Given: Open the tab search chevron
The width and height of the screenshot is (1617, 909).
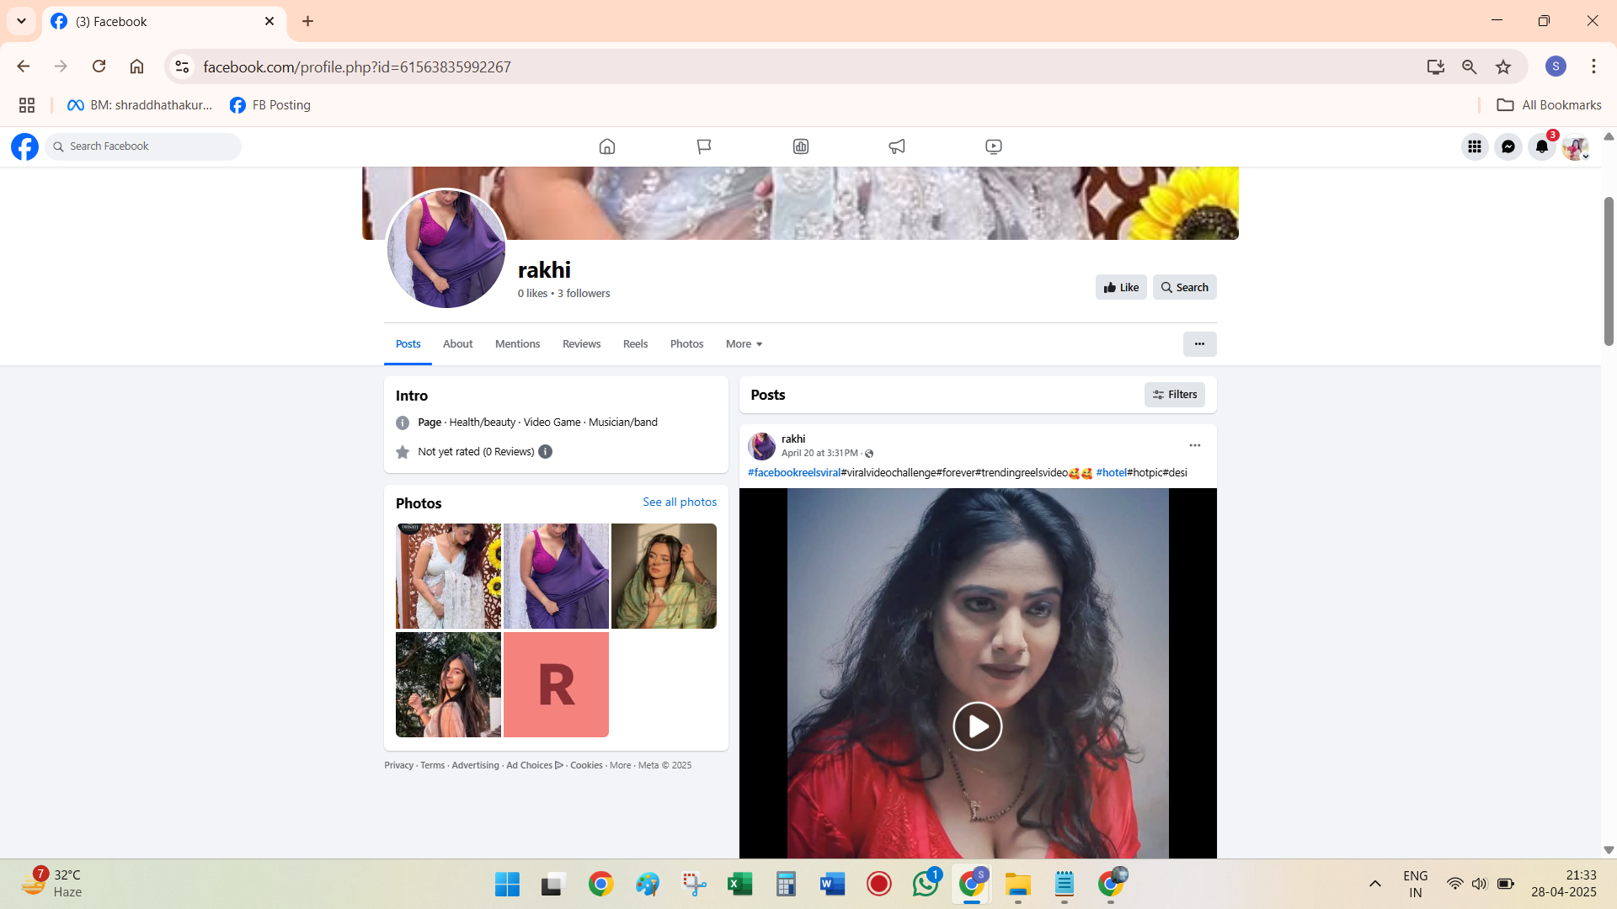Looking at the screenshot, I should tap(21, 21).
